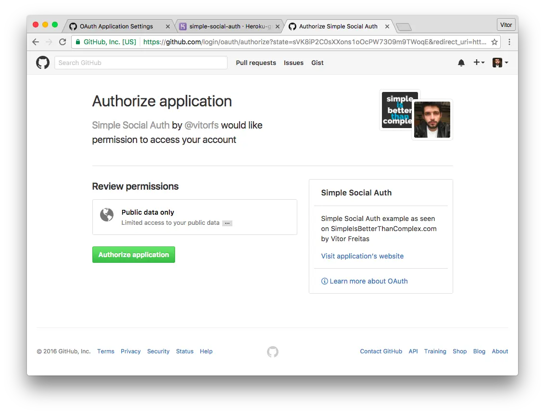
Task: Click the globe icon next to Public data only
Action: click(107, 215)
